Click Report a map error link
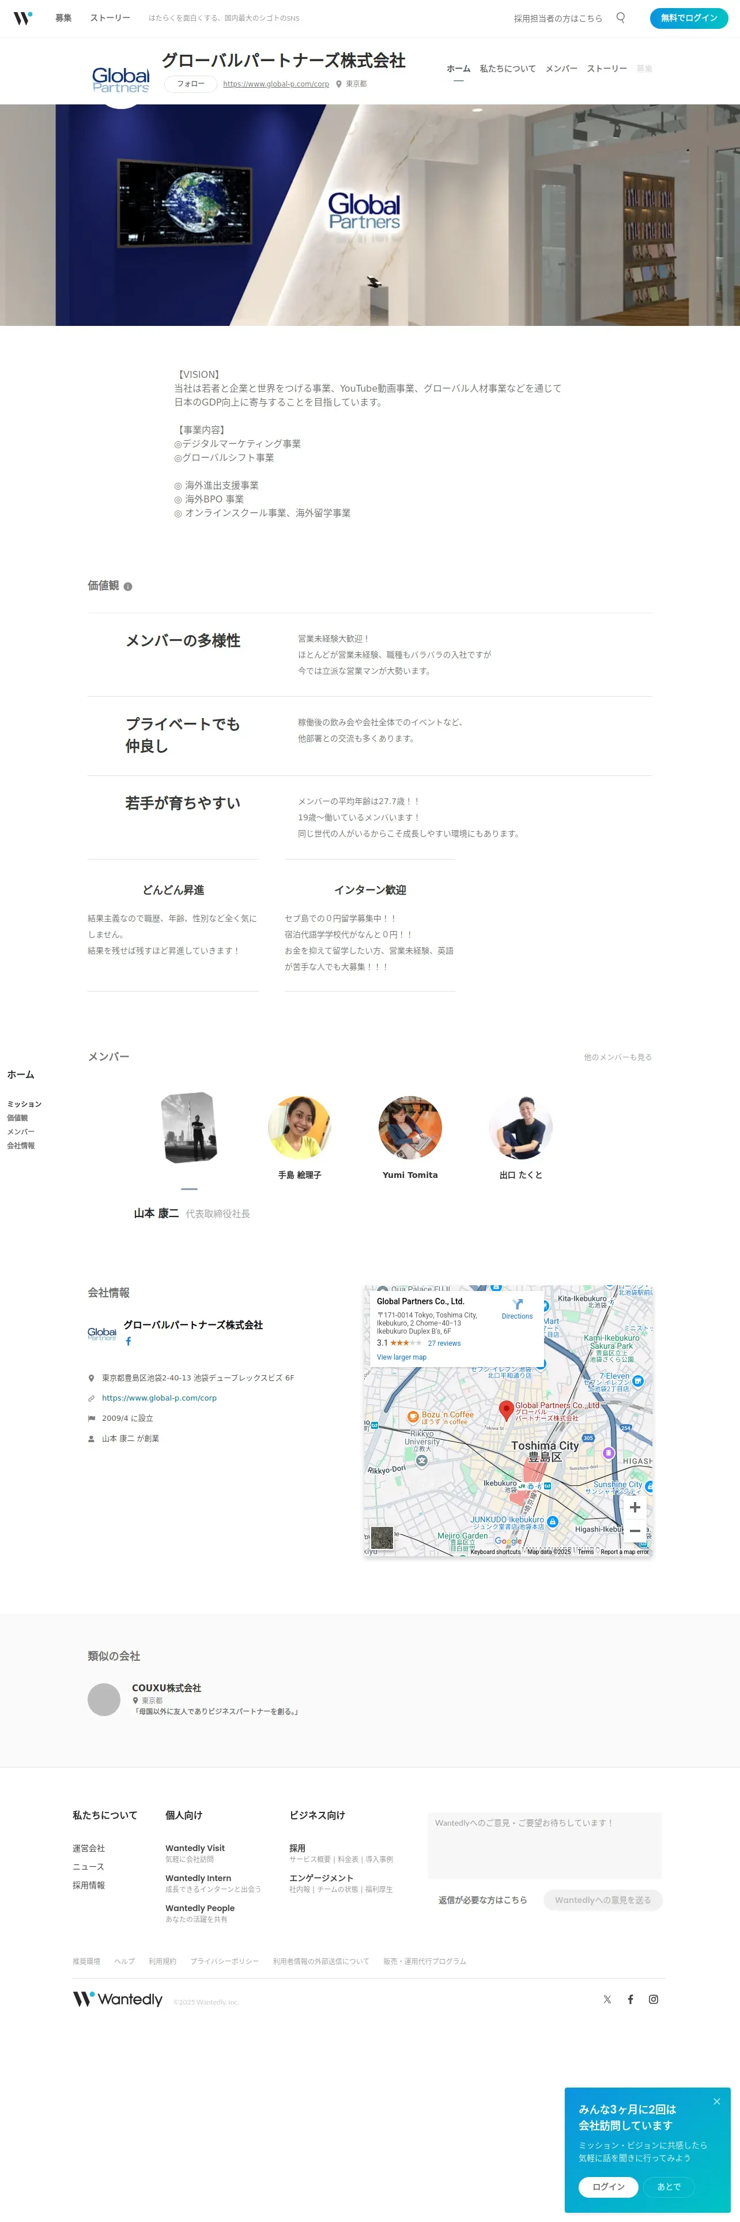 pos(625,1552)
